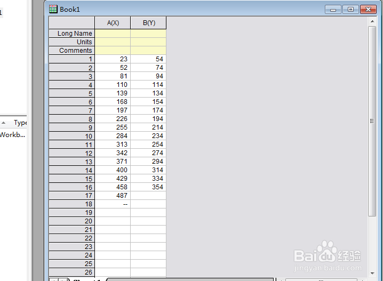Screen dimensions: 383x281
Task: Click cell containing 294 in column B
Action: point(148,162)
